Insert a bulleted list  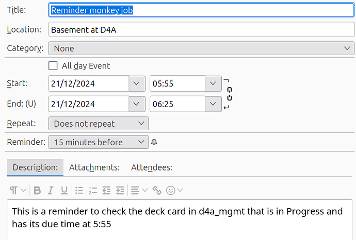pyautogui.click(x=79, y=190)
